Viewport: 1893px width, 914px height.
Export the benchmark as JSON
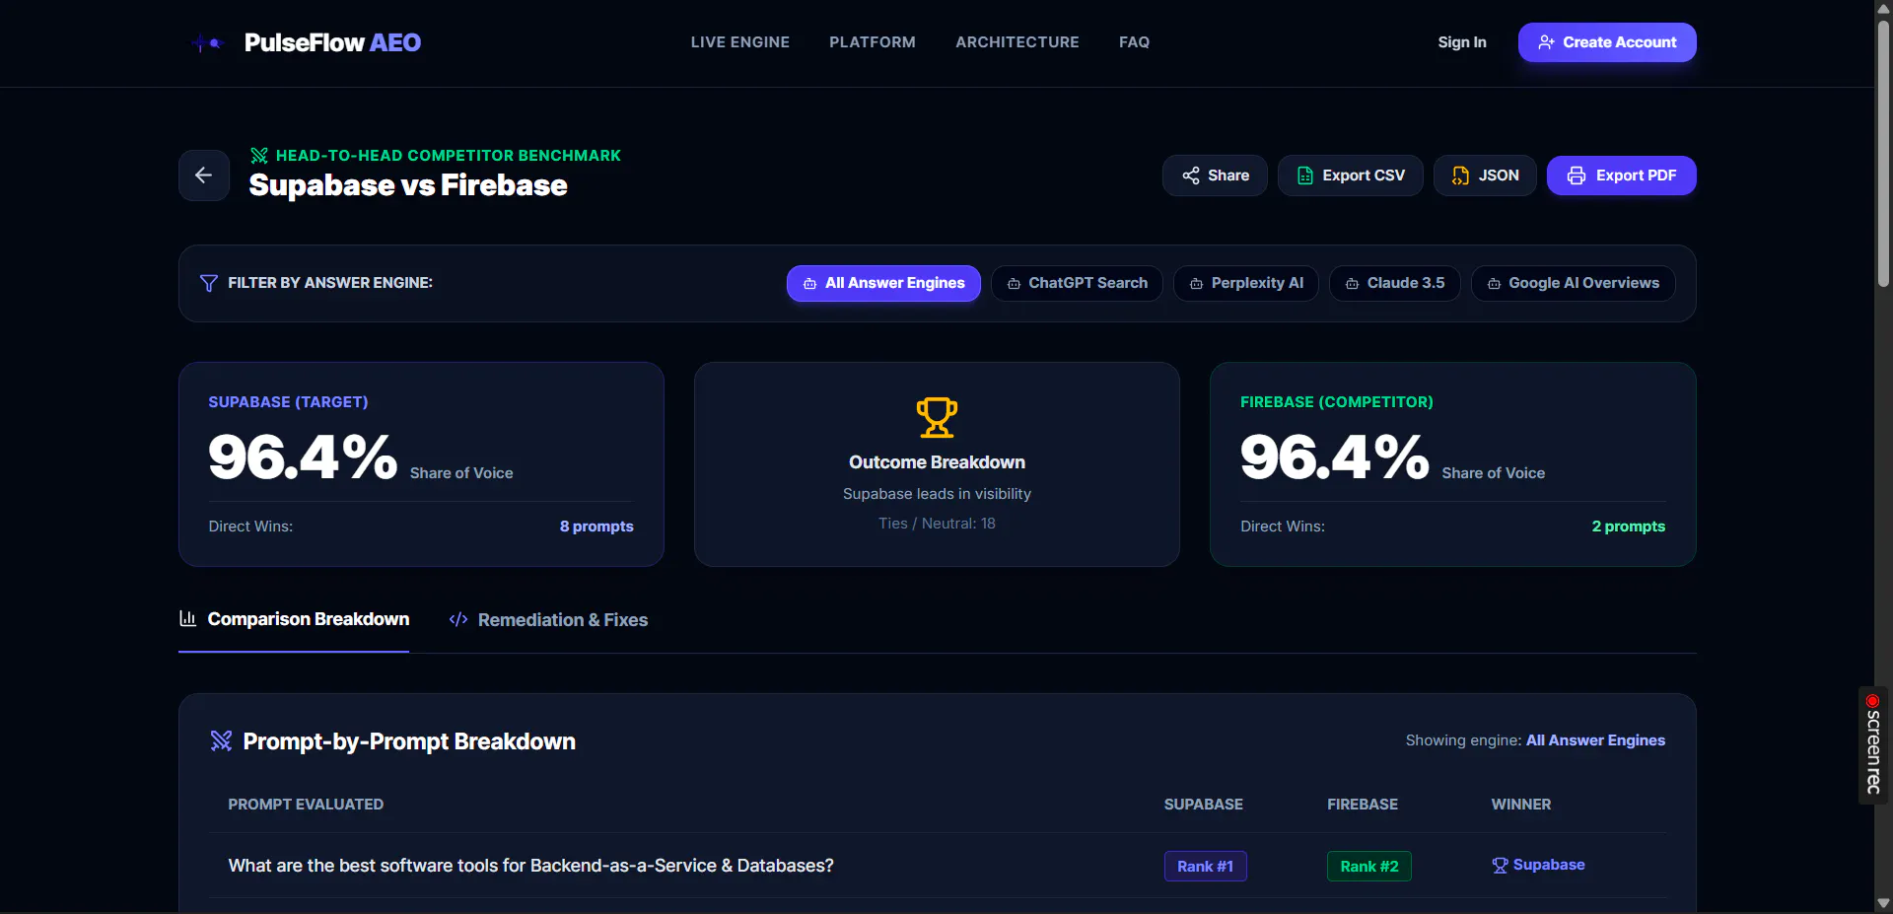point(1485,176)
